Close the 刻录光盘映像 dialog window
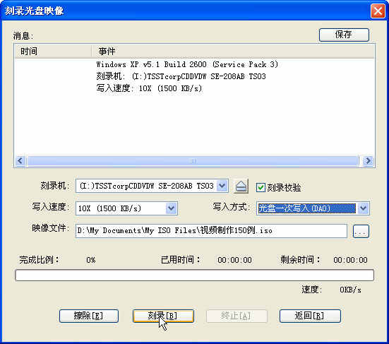Image resolution: width=389 pixels, height=344 pixels. pyautogui.click(x=378, y=11)
